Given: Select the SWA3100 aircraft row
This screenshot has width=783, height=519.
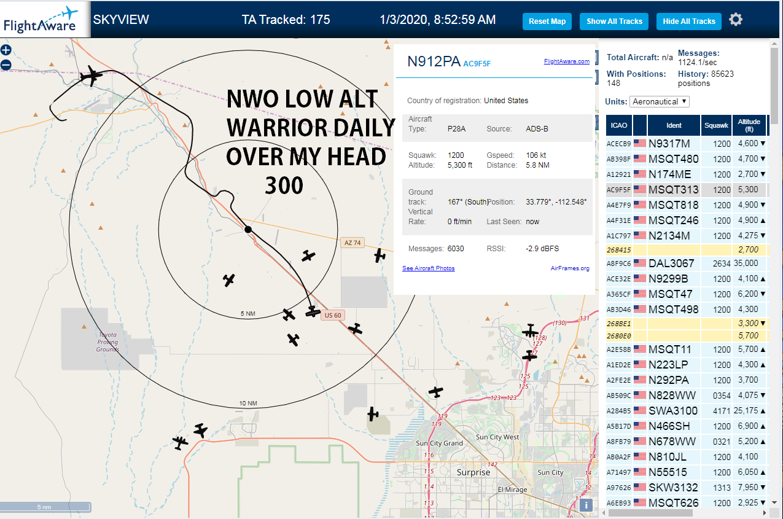Looking at the screenshot, I should pos(687,411).
